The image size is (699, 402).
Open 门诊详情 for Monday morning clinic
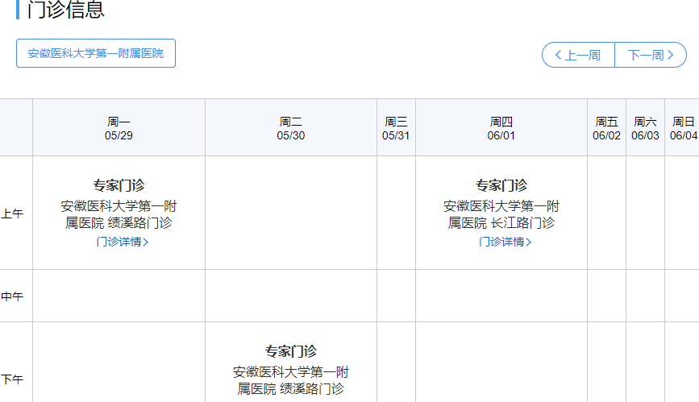click(x=122, y=242)
